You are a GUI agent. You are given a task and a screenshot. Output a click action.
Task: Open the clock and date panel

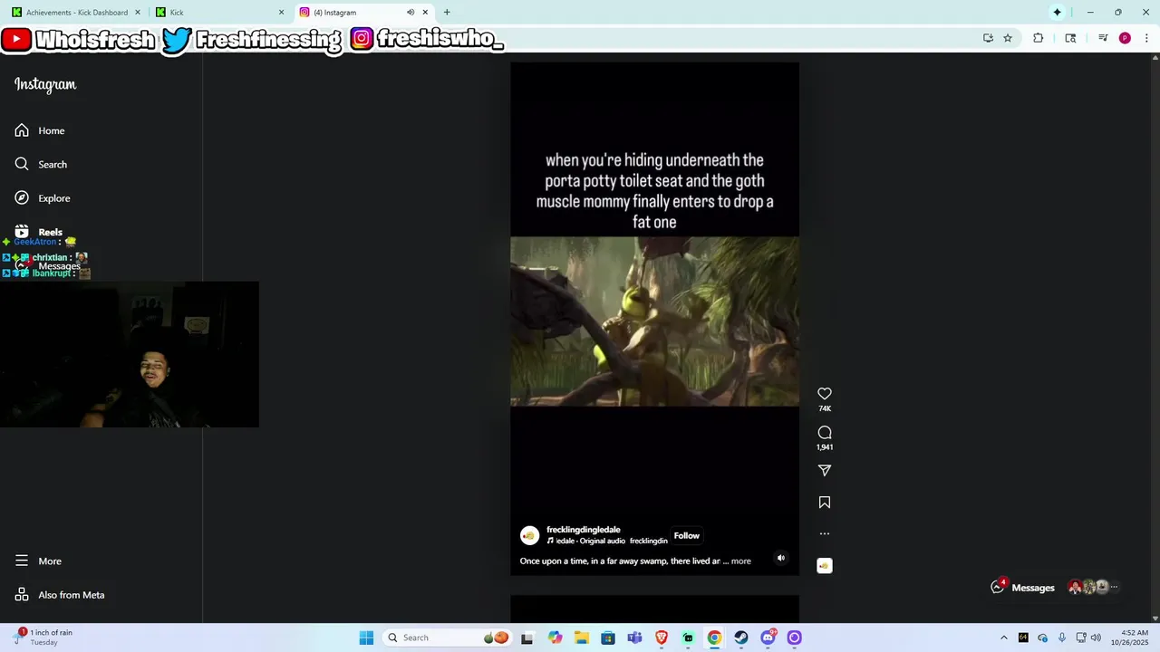coord(1135,638)
